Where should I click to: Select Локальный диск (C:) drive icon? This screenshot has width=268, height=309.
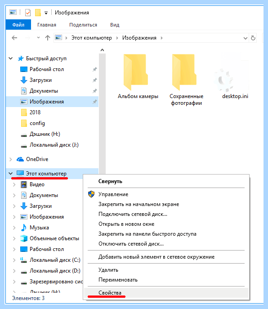tap(24, 260)
